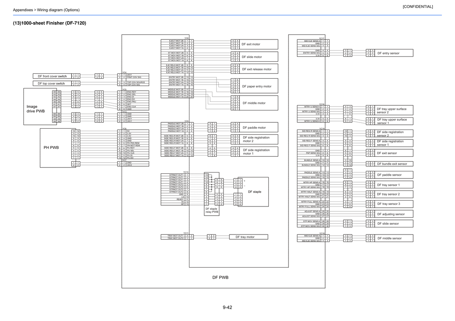Click the DF entry sensor box

coord(394,53)
